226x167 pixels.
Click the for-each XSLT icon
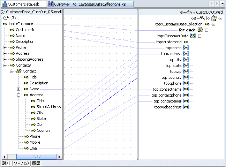[200, 30]
